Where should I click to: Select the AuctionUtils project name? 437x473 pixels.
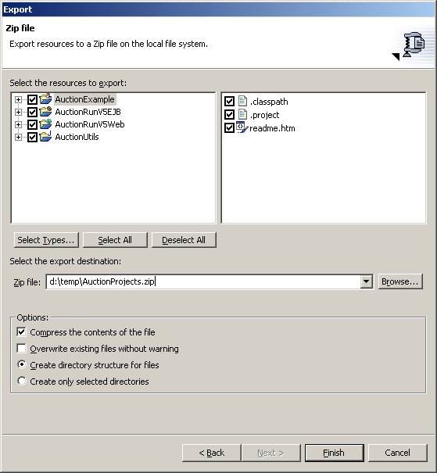(77, 137)
